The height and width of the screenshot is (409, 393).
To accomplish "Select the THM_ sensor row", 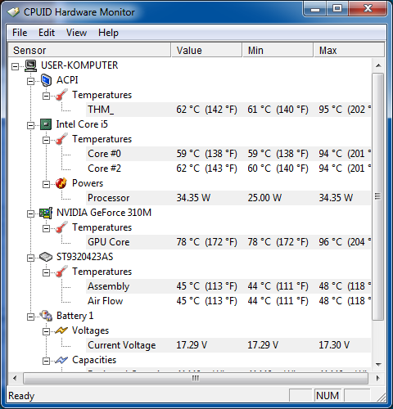I will click(x=228, y=110).
